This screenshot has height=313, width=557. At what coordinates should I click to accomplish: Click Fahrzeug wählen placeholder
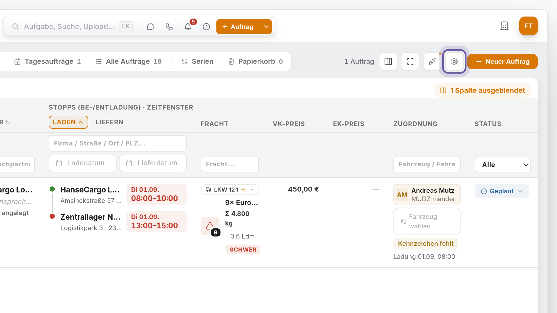(x=427, y=221)
